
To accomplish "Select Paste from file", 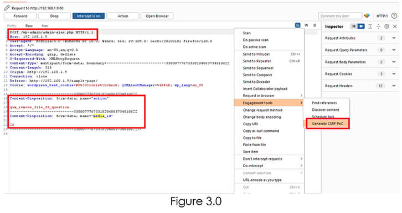I will [269, 145].
